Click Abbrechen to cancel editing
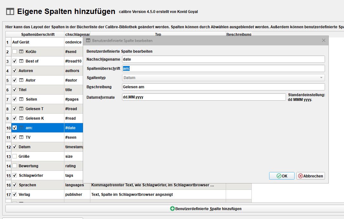 pyautogui.click(x=311, y=176)
